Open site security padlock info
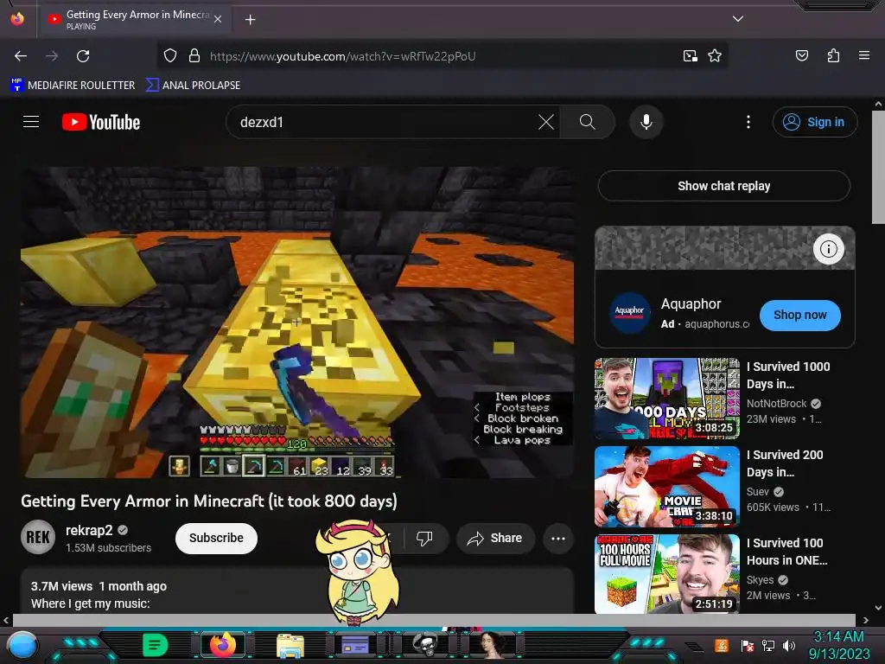 pyautogui.click(x=194, y=56)
